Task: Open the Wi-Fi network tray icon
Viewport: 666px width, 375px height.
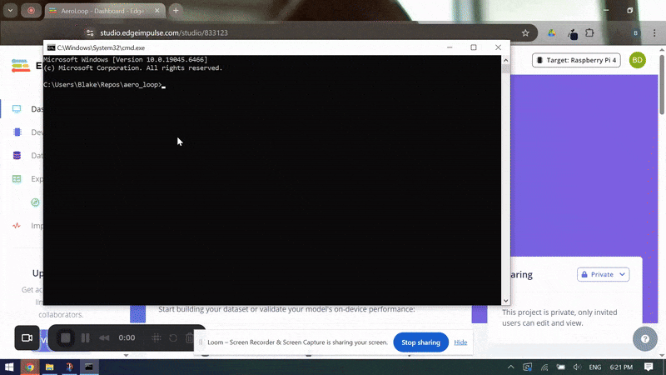Action: pos(544,367)
